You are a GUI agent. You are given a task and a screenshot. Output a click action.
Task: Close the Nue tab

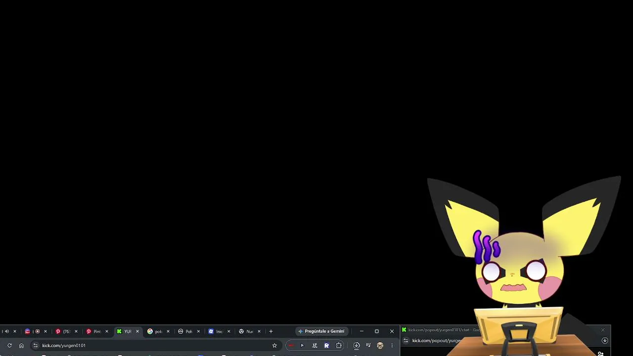tap(259, 331)
